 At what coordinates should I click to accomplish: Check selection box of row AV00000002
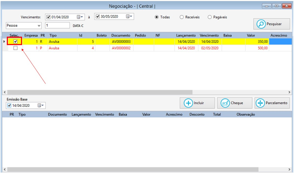tap(15, 48)
